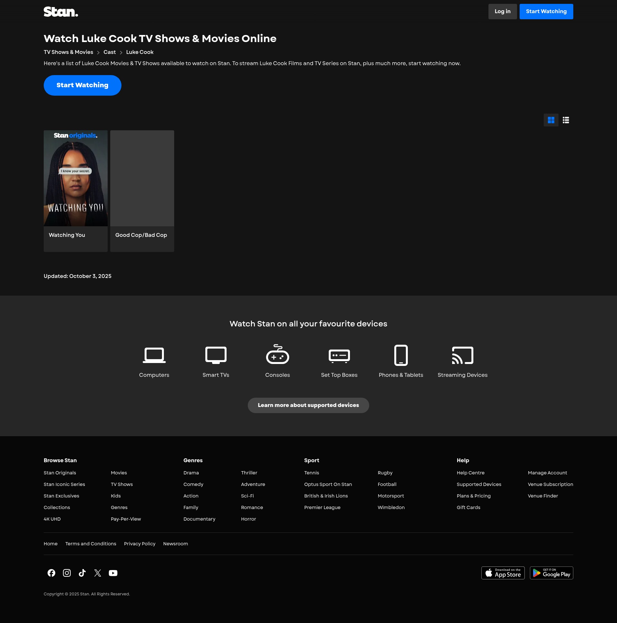
Task: Browse the Thriller genre link
Action: tap(249, 473)
